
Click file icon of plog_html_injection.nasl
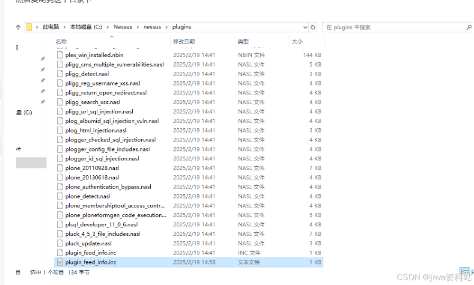(60, 130)
